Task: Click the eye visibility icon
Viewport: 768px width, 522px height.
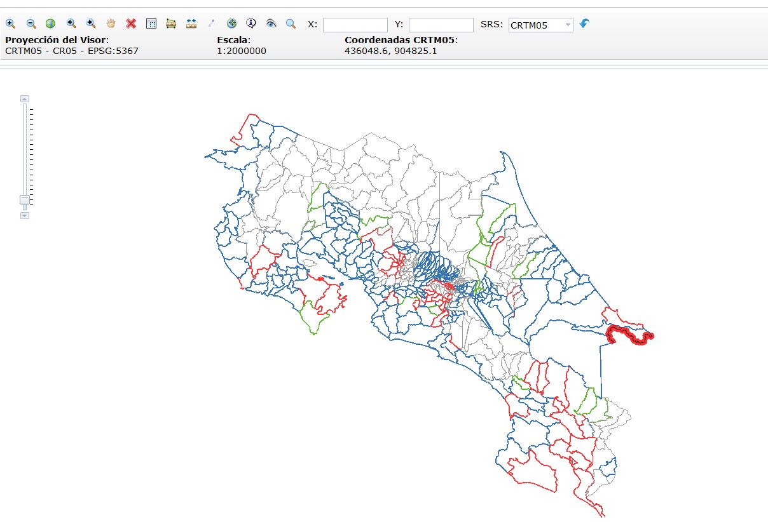Action: click(x=271, y=23)
